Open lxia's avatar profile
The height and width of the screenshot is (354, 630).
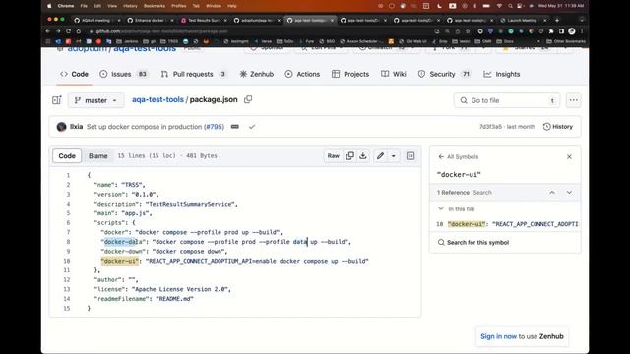click(61, 127)
